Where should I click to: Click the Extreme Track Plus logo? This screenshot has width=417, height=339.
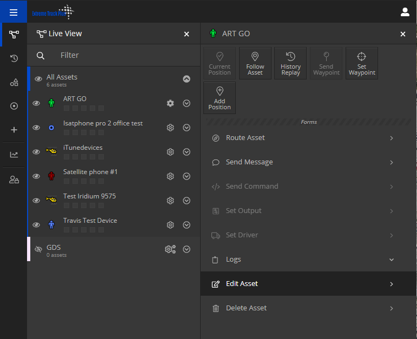pos(53,12)
